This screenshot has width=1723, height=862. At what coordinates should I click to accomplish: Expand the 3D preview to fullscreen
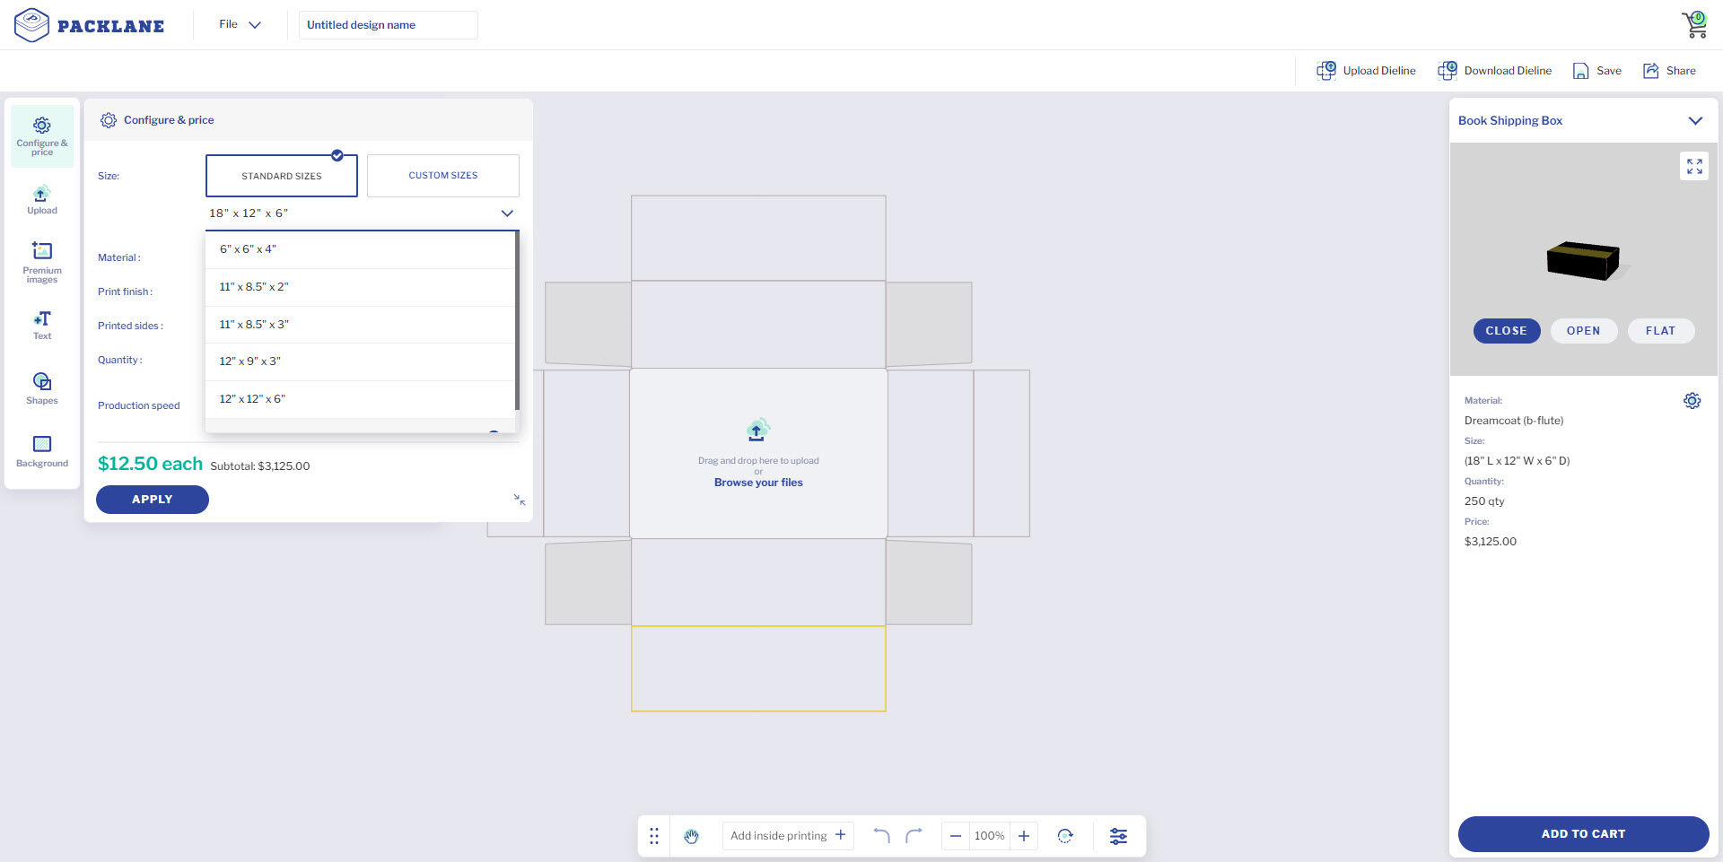1693,166
